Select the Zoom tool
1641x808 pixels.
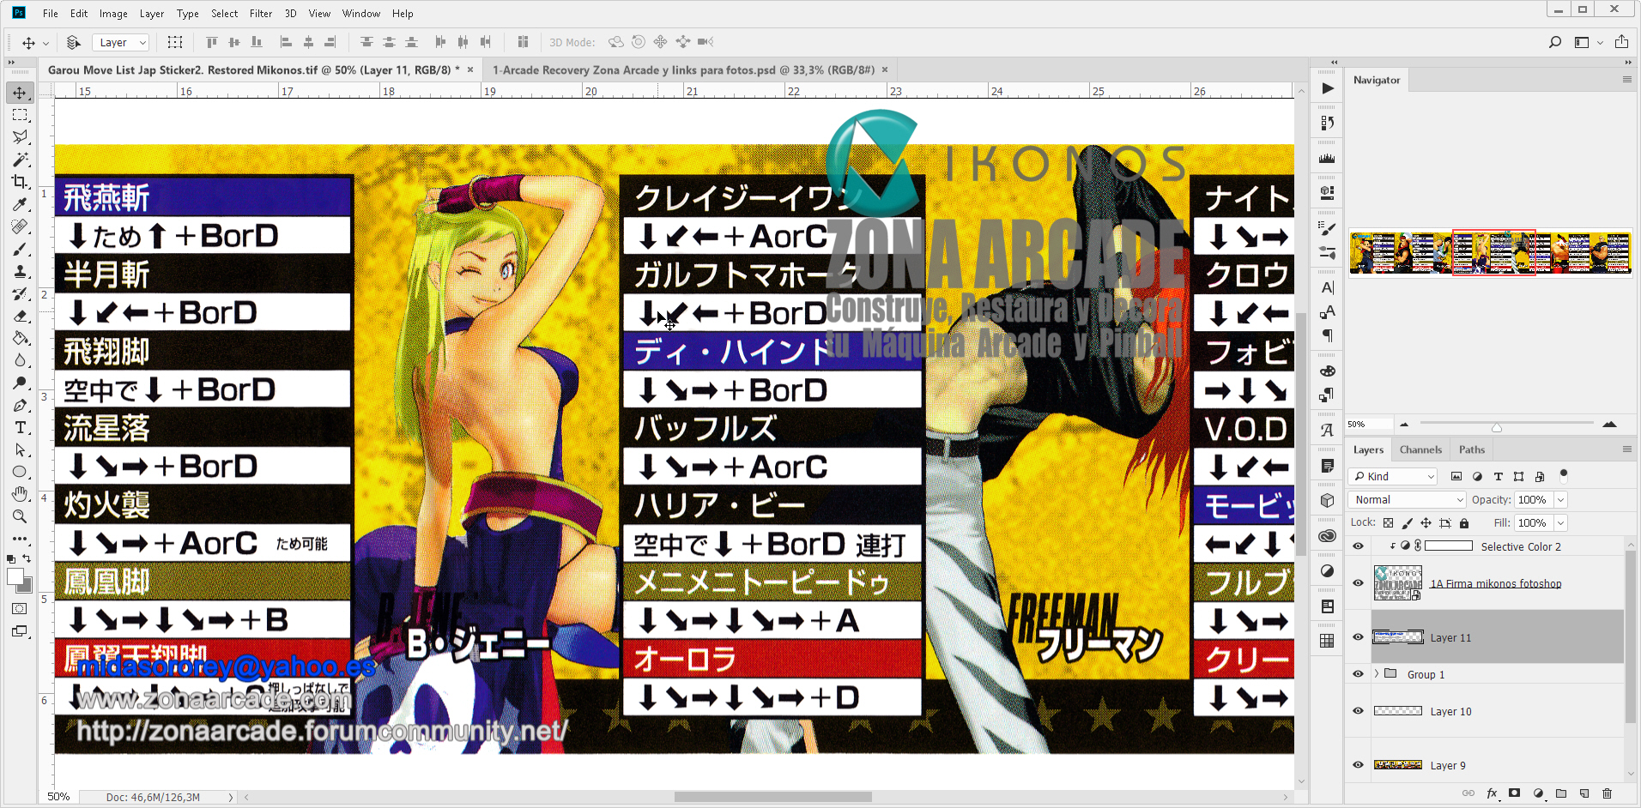tap(21, 516)
